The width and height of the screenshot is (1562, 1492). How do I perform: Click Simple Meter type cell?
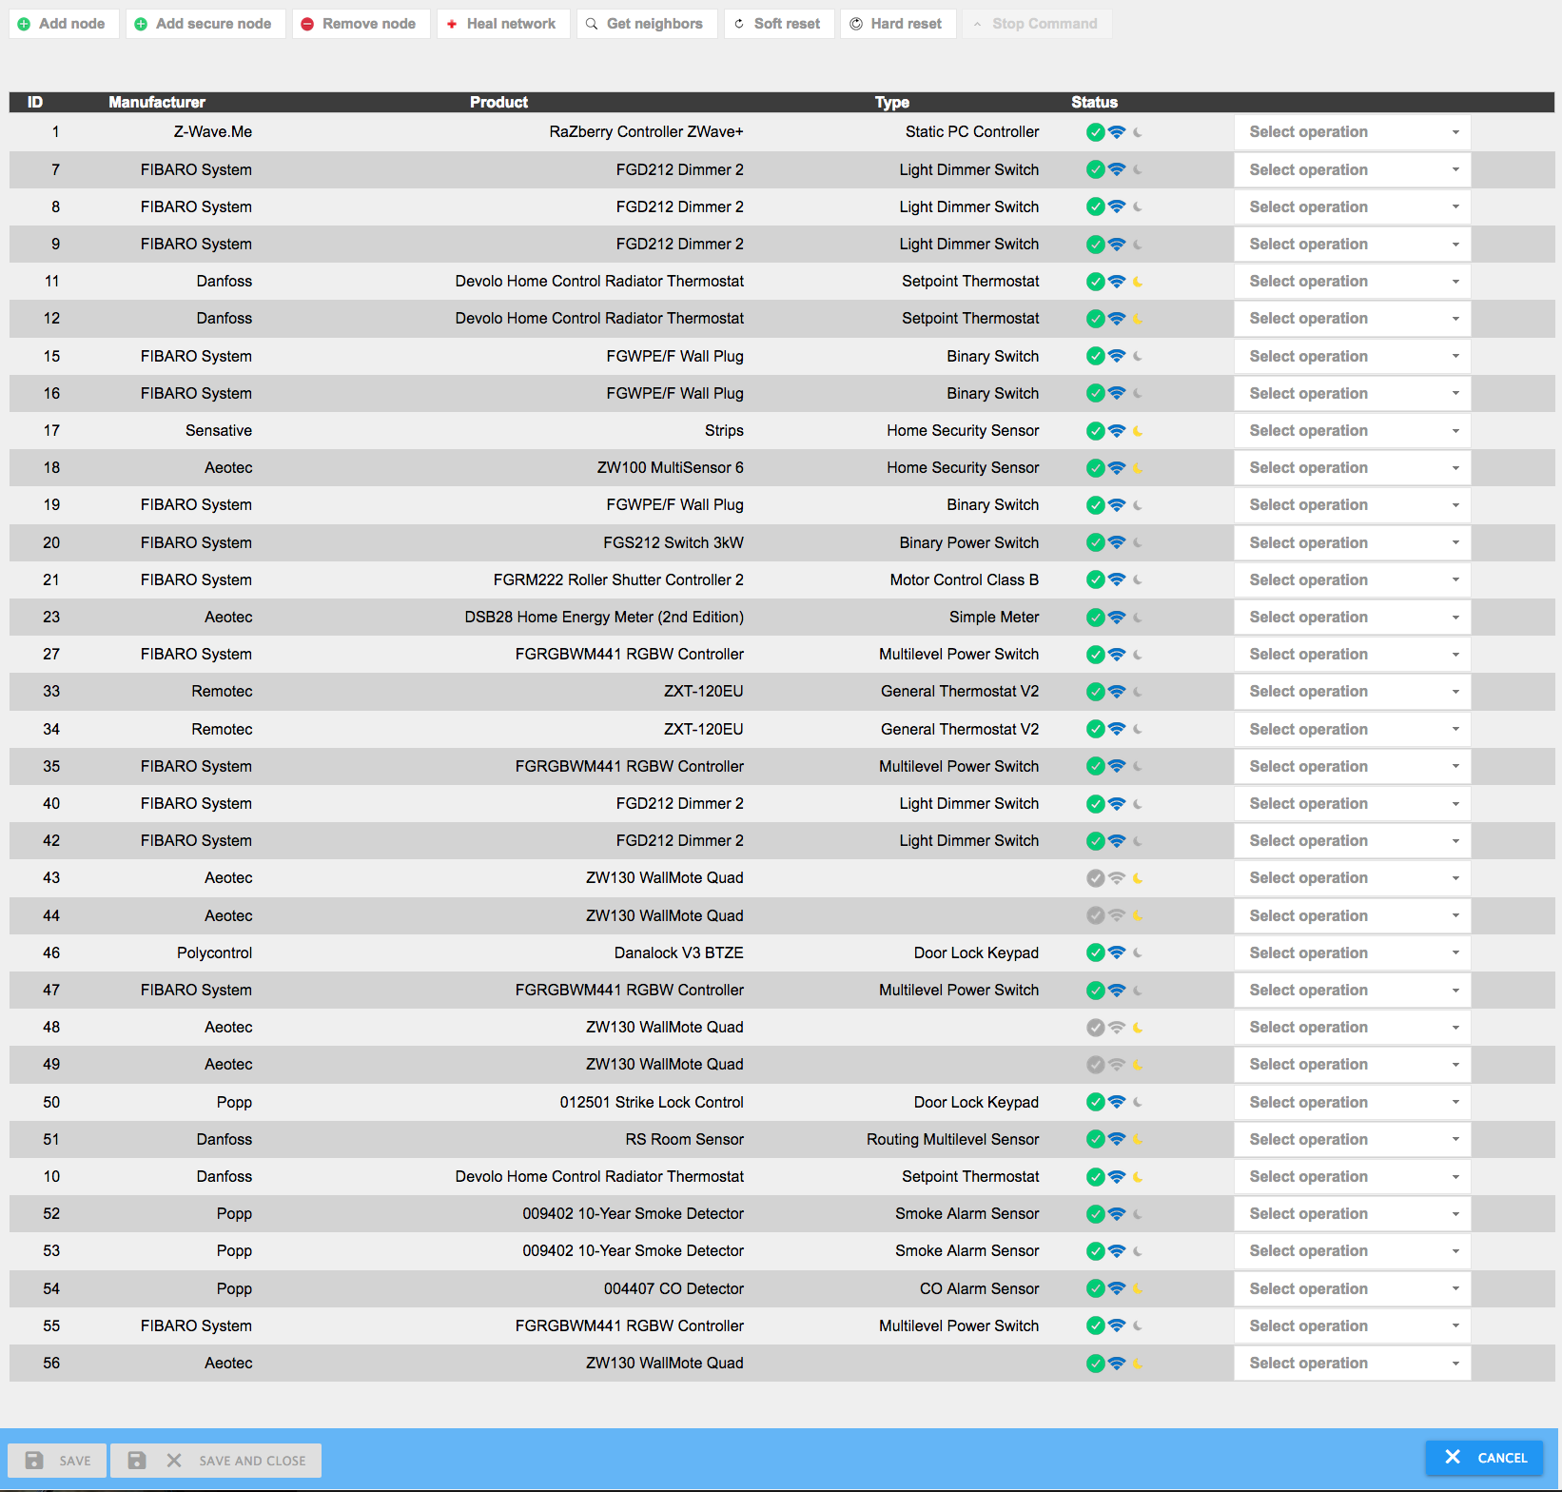tap(994, 618)
